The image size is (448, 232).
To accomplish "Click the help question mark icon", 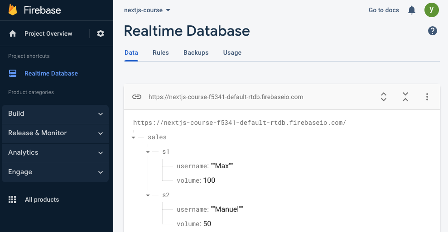I will click(x=432, y=31).
